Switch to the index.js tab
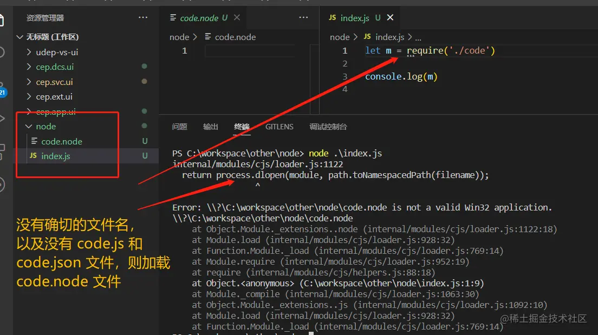Image resolution: width=598 pixels, height=335 pixels. (x=355, y=18)
